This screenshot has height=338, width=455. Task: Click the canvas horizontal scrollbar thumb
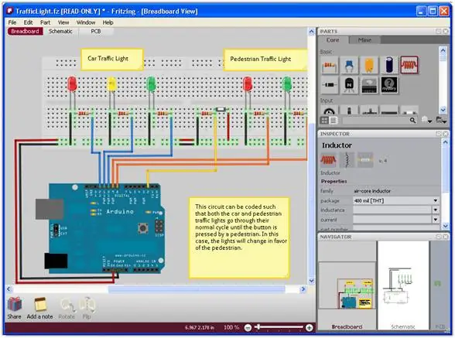click(x=197, y=289)
